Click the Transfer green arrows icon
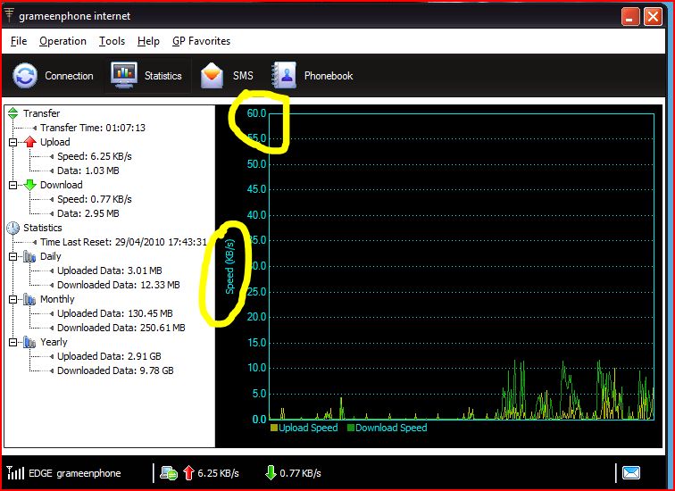The image size is (675, 491). coord(12,113)
